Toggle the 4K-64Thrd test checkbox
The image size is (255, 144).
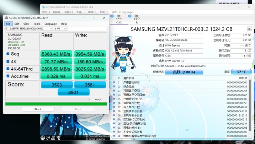8,69
